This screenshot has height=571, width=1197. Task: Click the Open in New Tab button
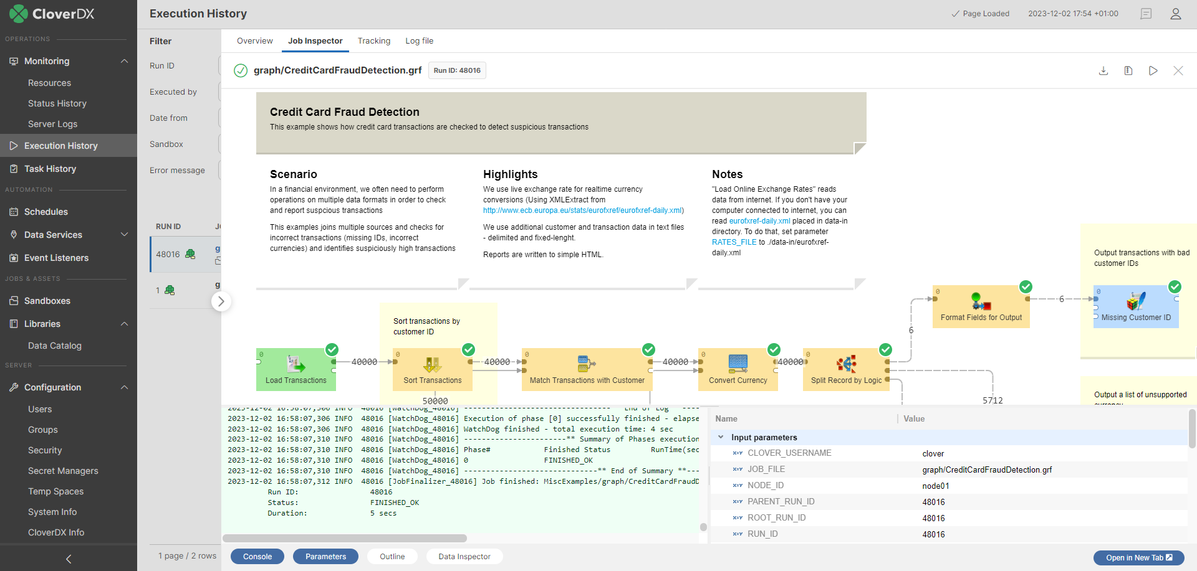(x=1138, y=558)
